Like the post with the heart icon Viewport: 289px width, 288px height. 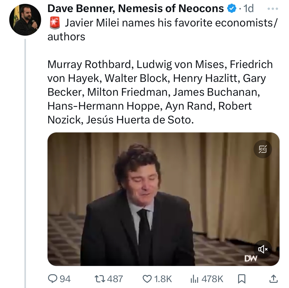click(147, 279)
